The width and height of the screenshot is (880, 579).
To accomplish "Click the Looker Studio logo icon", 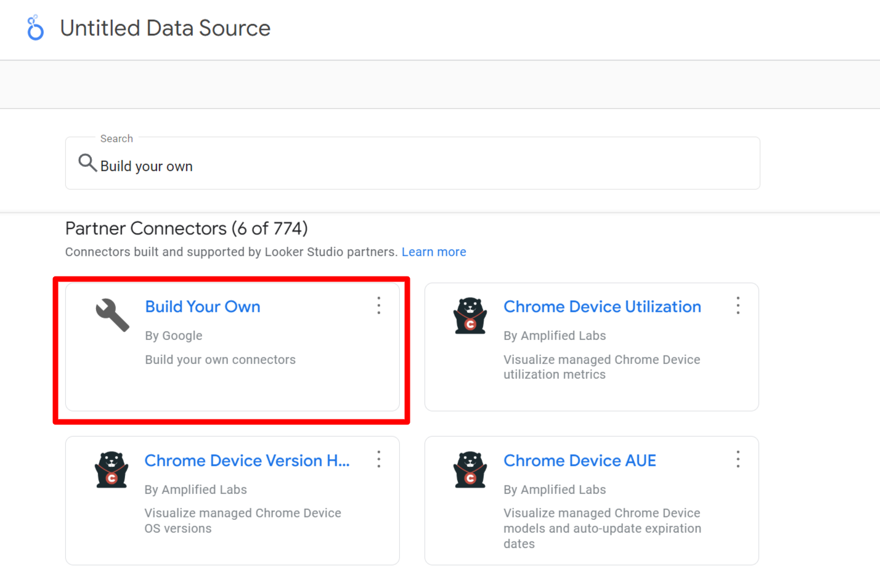I will point(35,28).
